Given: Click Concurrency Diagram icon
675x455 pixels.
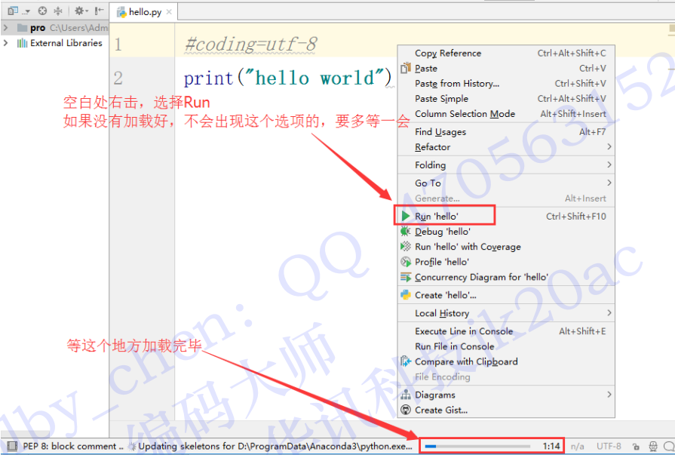Looking at the screenshot, I should click(x=406, y=277).
